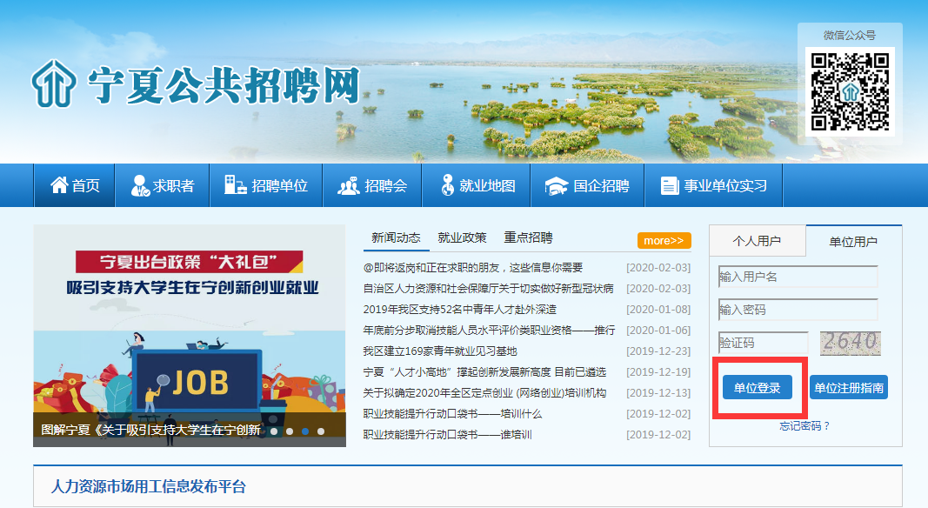Screen dimensions: 928x508
Task: Click carousel caption '图解宁夏《关于吸引支持大学生在宁创新'
Action: coord(151,430)
